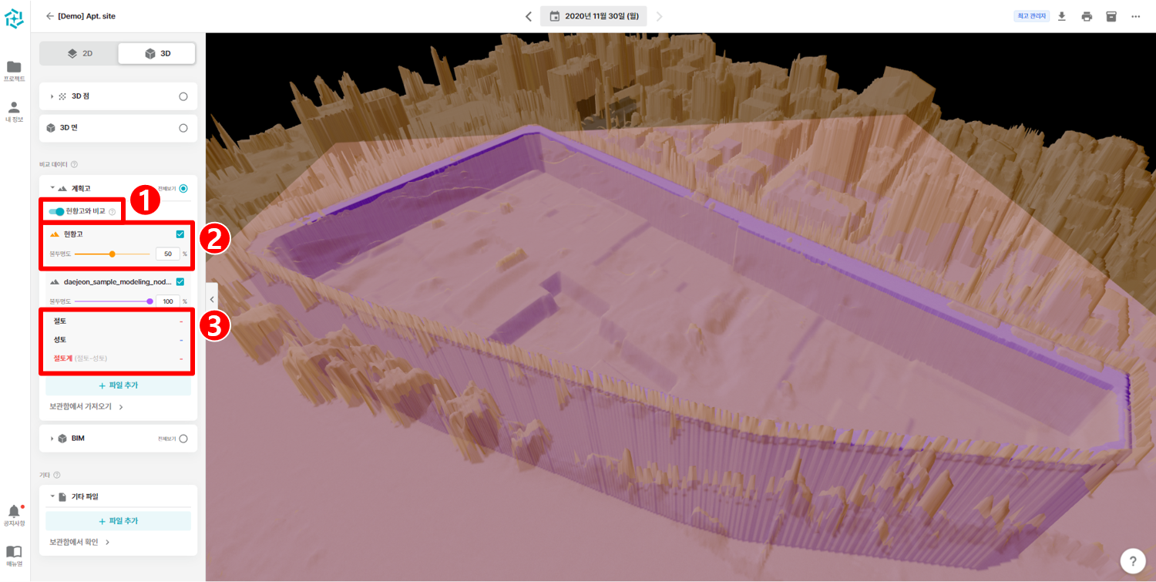Click 보관함에서 가져오기 link
The image size is (1156, 582).
pos(86,406)
